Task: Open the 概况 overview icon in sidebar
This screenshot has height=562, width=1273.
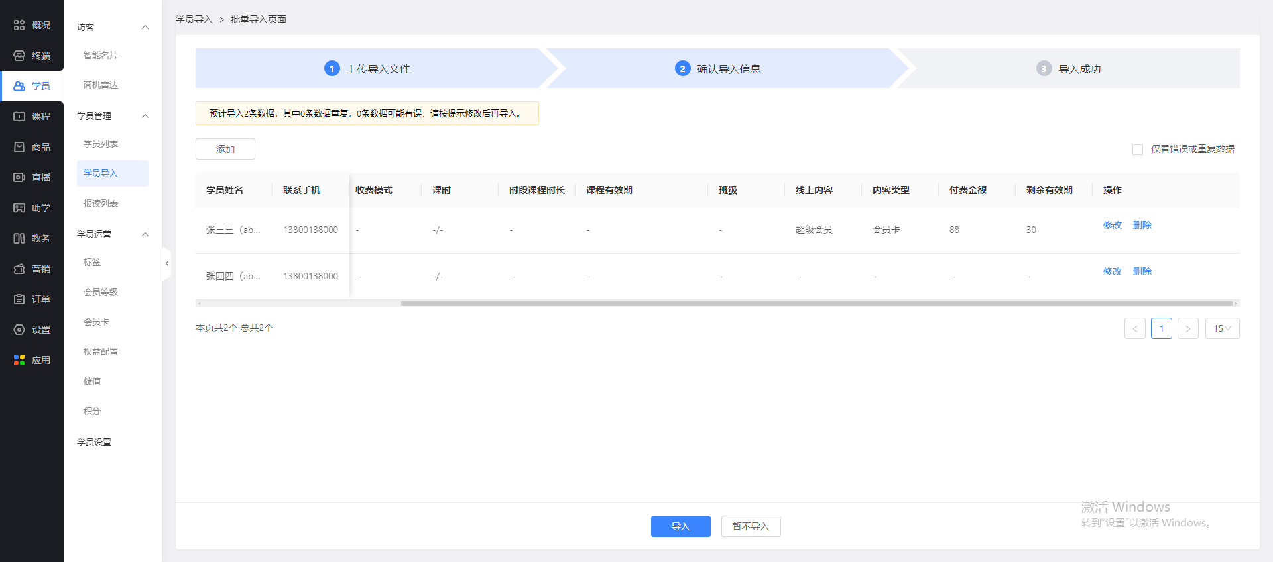Action: coord(19,25)
